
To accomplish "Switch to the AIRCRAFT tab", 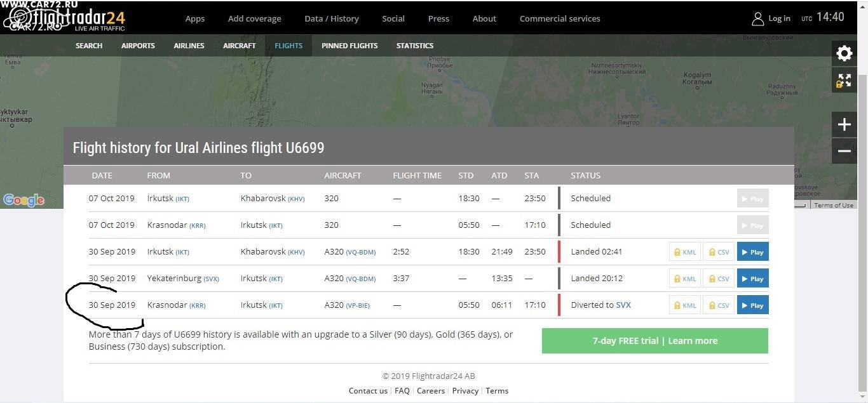I will point(240,46).
